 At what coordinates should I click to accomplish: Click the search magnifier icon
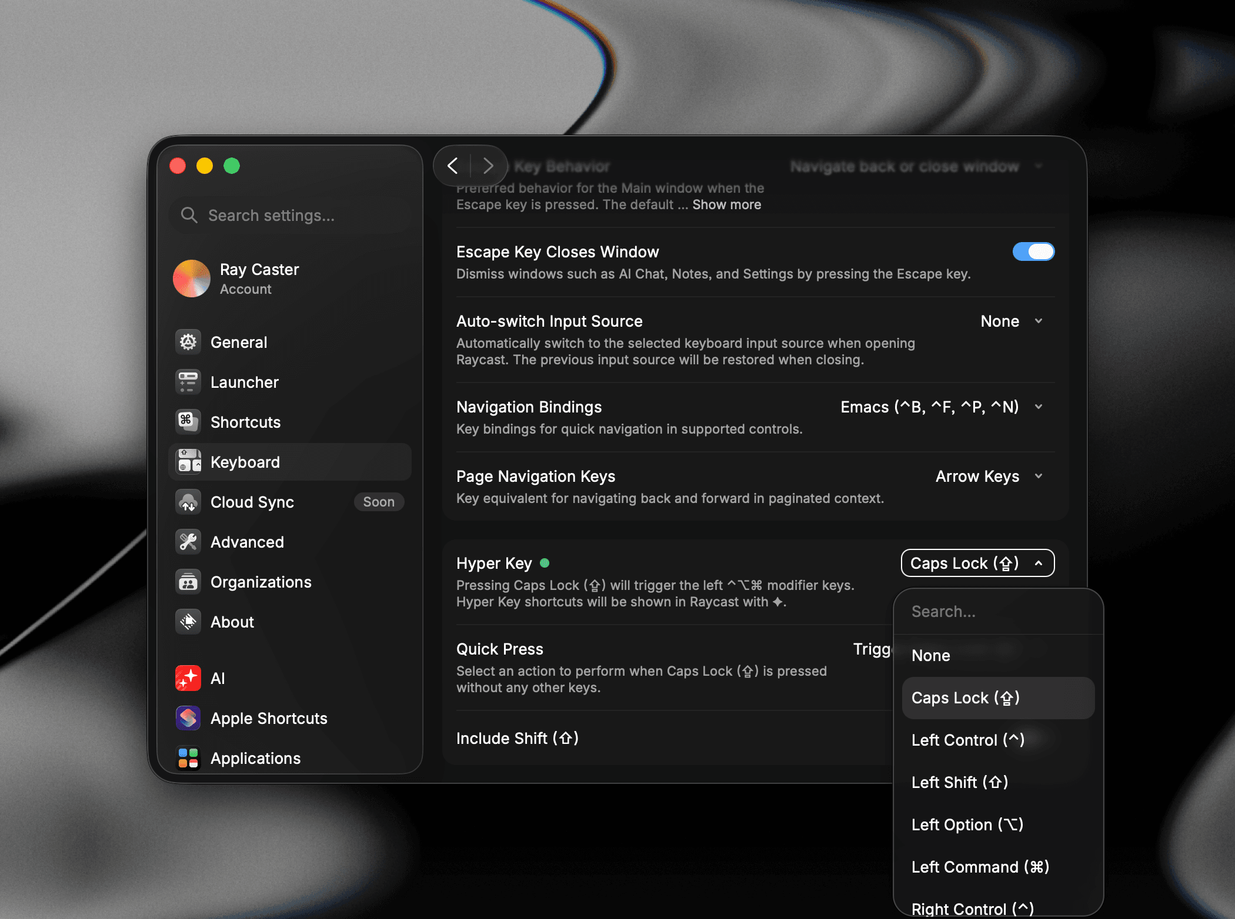point(189,215)
